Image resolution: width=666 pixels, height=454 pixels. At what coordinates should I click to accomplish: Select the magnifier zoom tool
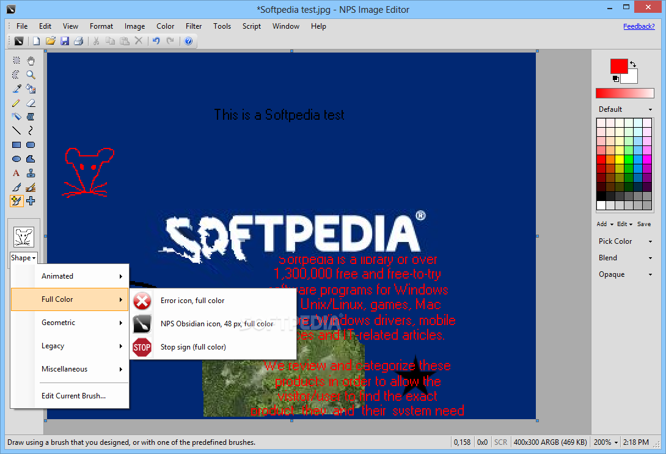coord(31,75)
